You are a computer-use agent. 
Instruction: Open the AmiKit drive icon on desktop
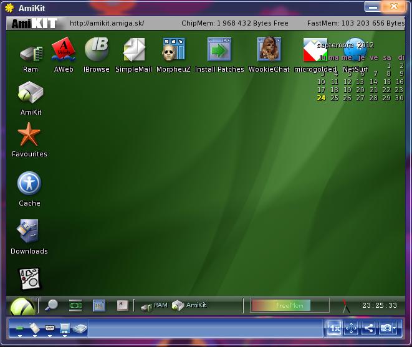click(x=31, y=92)
